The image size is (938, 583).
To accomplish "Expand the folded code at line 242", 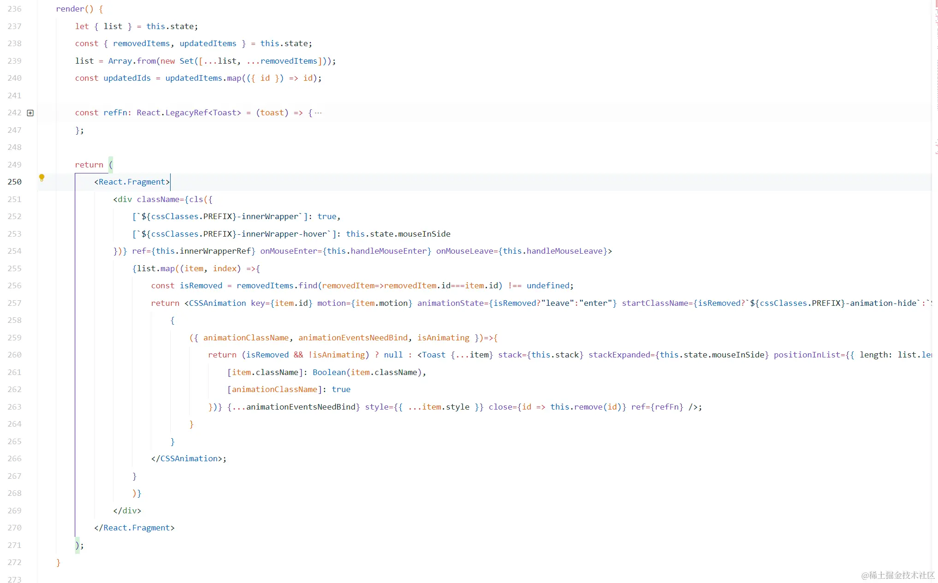I will click(30, 113).
